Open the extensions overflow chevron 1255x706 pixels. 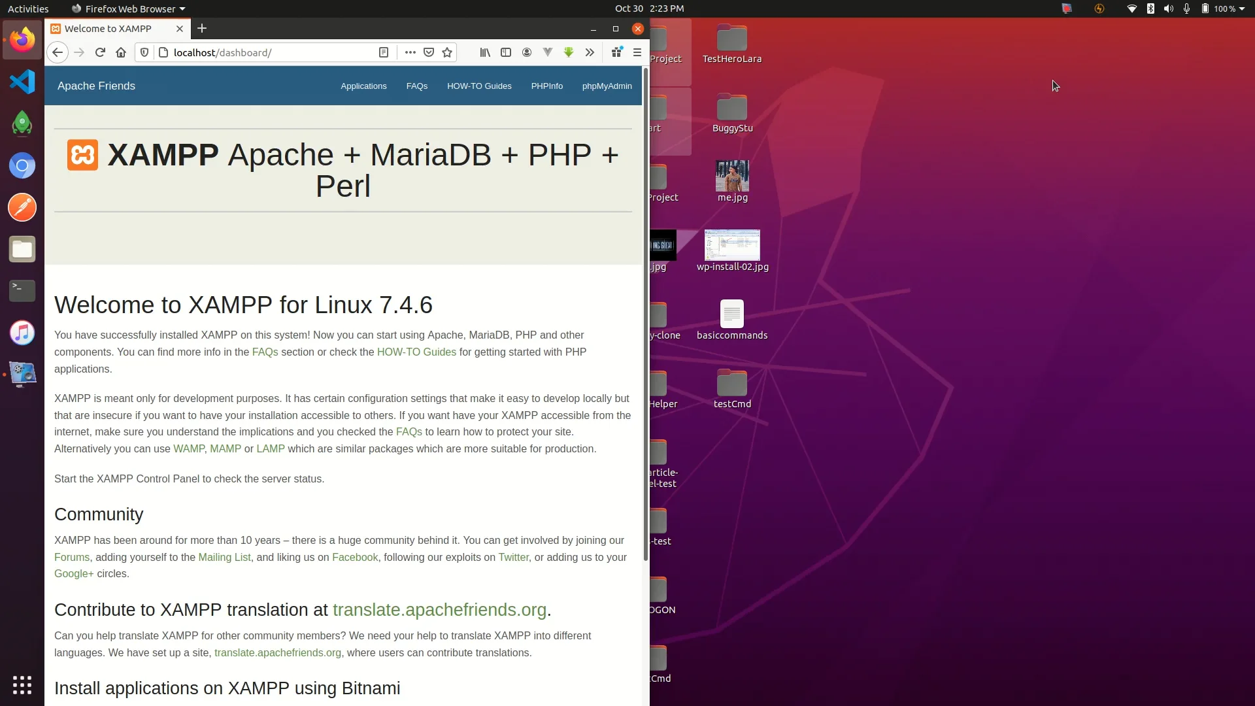590,52
